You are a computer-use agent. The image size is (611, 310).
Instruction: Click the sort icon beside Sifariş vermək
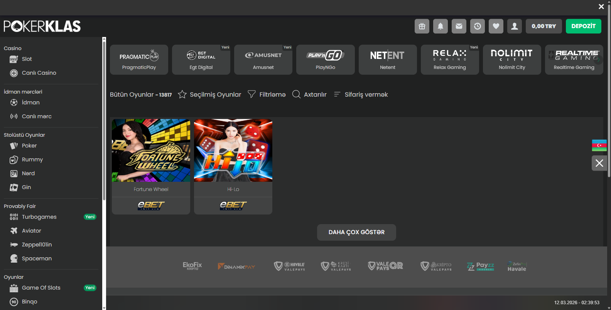(x=337, y=94)
